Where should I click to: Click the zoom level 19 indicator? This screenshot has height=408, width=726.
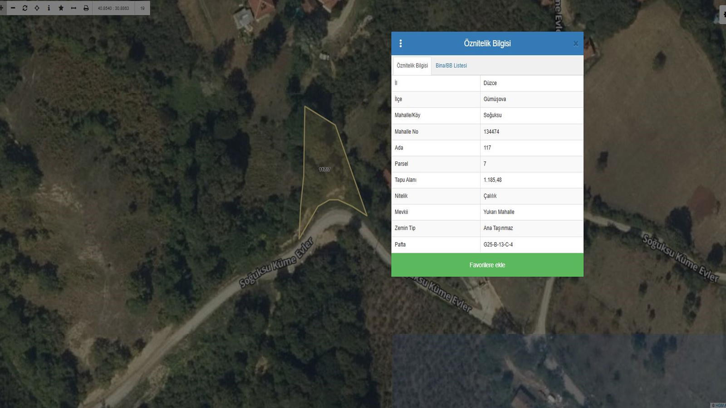(142, 8)
